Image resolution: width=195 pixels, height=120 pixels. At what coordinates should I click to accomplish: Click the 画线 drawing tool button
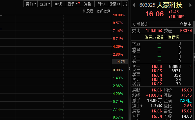tap(58, 4)
